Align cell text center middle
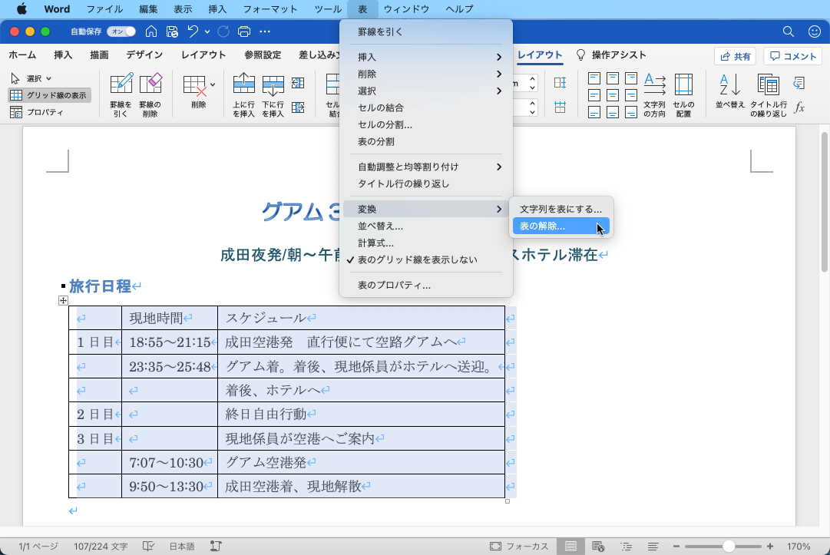Image resolution: width=830 pixels, height=555 pixels. [613, 95]
